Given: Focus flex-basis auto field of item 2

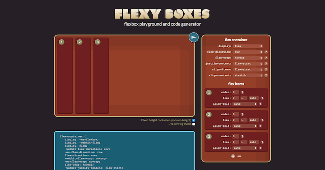Looking at the screenshot, I should tap(254, 120).
